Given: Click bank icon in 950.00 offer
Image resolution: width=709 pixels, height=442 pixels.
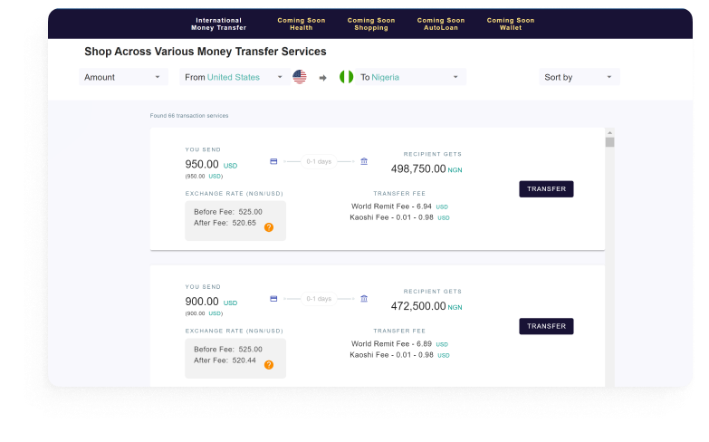Looking at the screenshot, I should point(364,161).
